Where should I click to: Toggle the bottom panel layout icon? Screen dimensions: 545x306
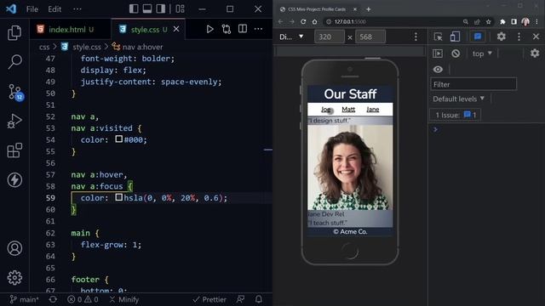[147, 8]
